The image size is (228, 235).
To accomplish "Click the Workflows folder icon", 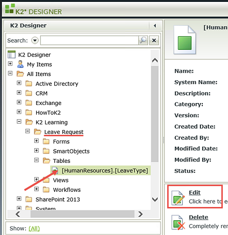I will (46, 189).
